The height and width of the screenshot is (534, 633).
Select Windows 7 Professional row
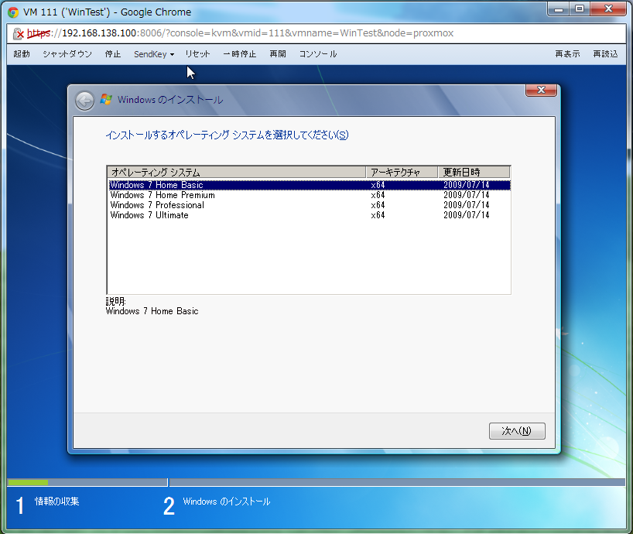[310, 205]
